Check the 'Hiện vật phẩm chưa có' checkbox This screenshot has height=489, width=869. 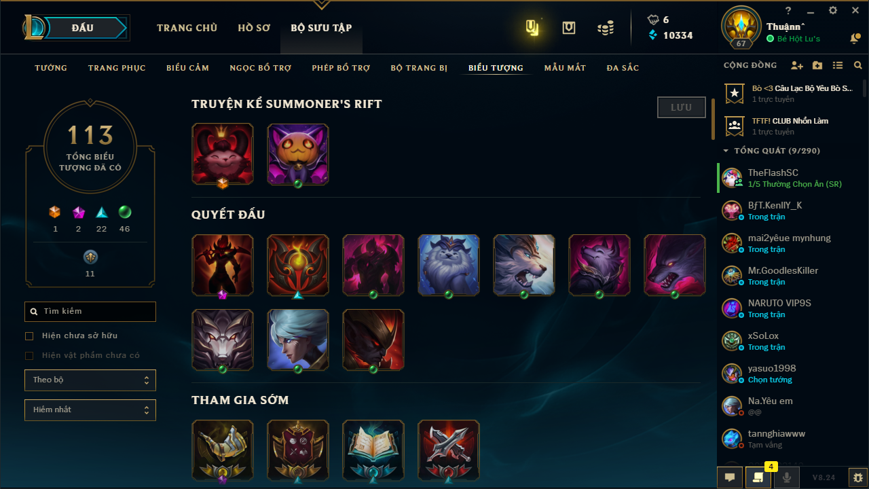click(x=29, y=356)
